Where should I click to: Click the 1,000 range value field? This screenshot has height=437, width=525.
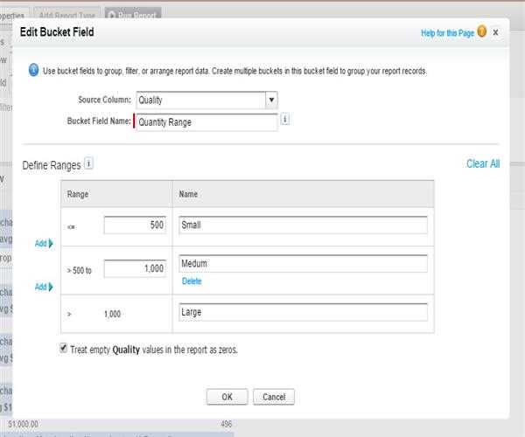135,269
